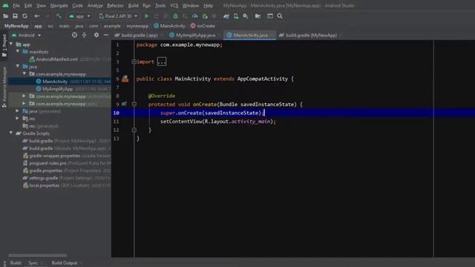This screenshot has height=267, width=475.
Task: Fold the onCreate method at line 9
Action: pos(134,105)
